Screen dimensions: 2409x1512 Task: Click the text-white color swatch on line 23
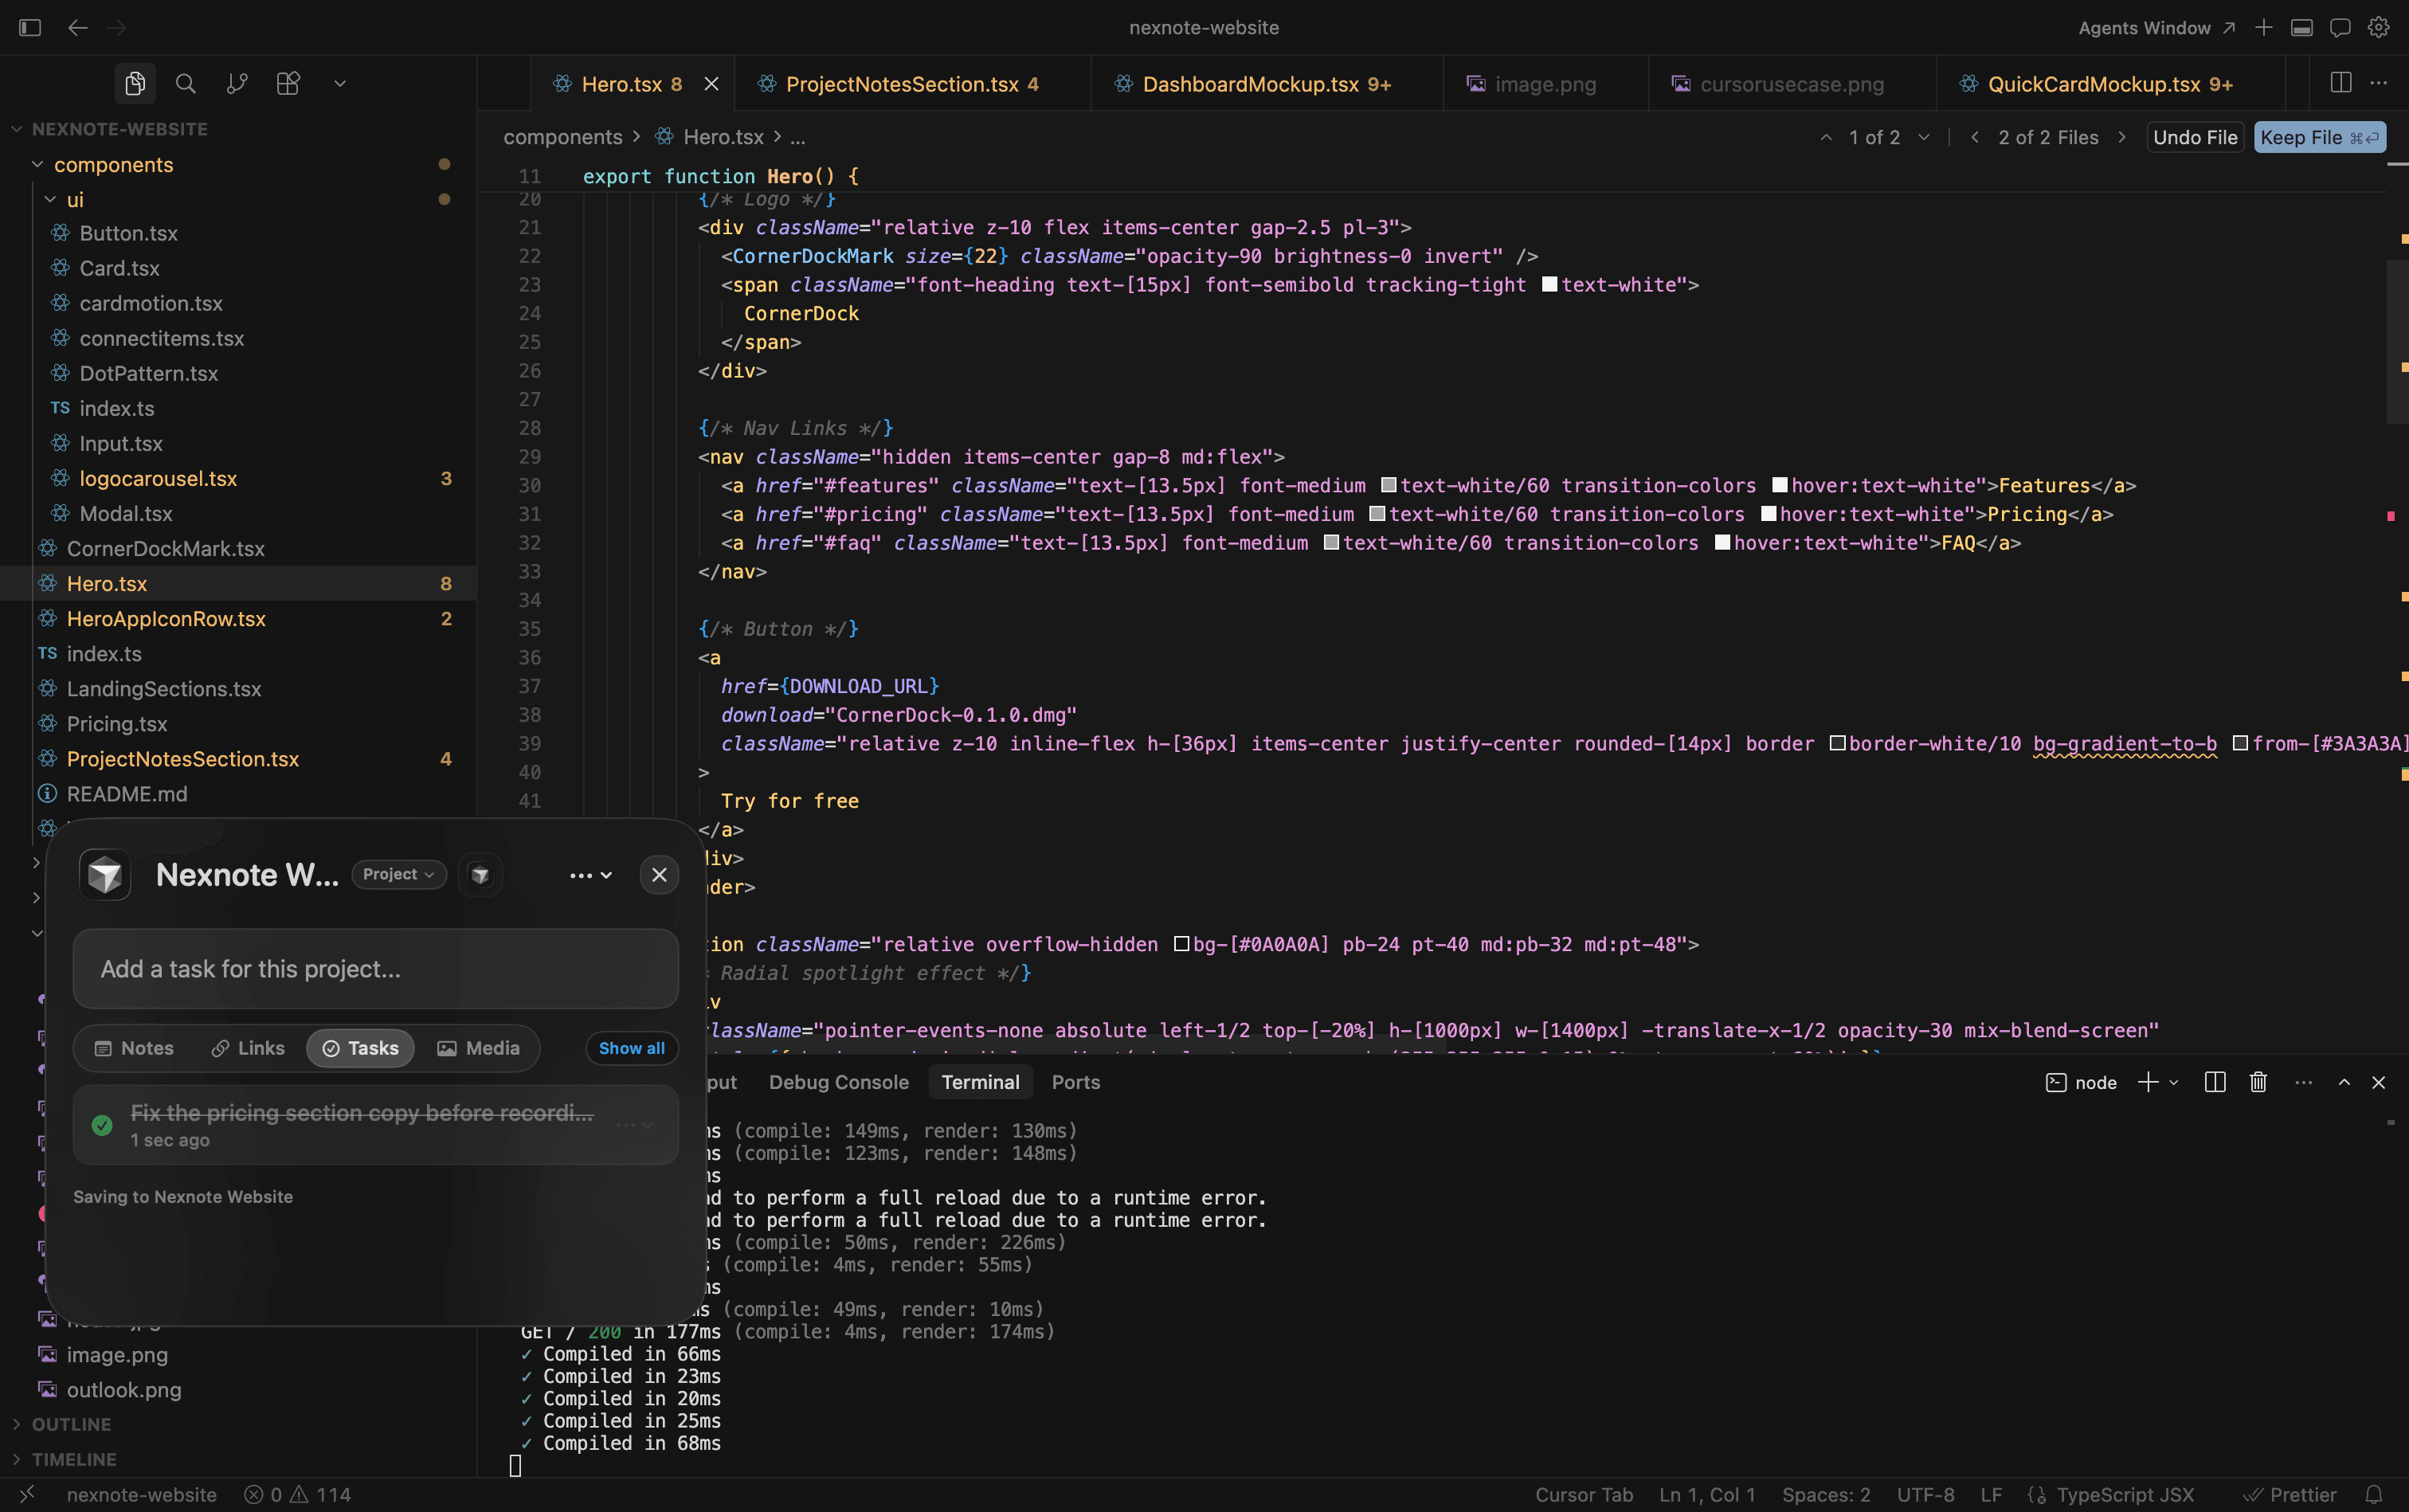point(1549,285)
